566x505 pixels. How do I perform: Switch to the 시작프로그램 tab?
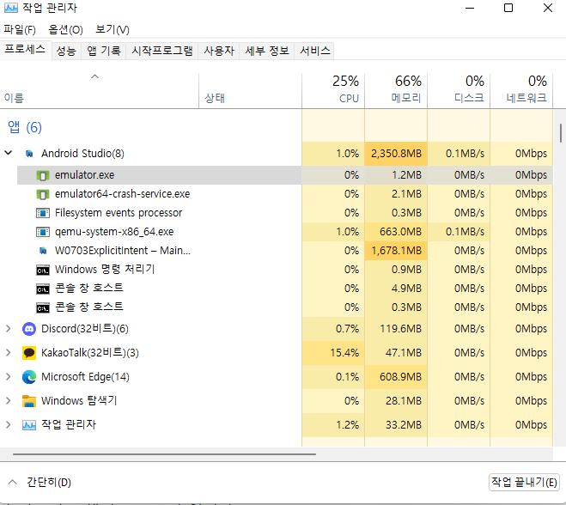(162, 51)
